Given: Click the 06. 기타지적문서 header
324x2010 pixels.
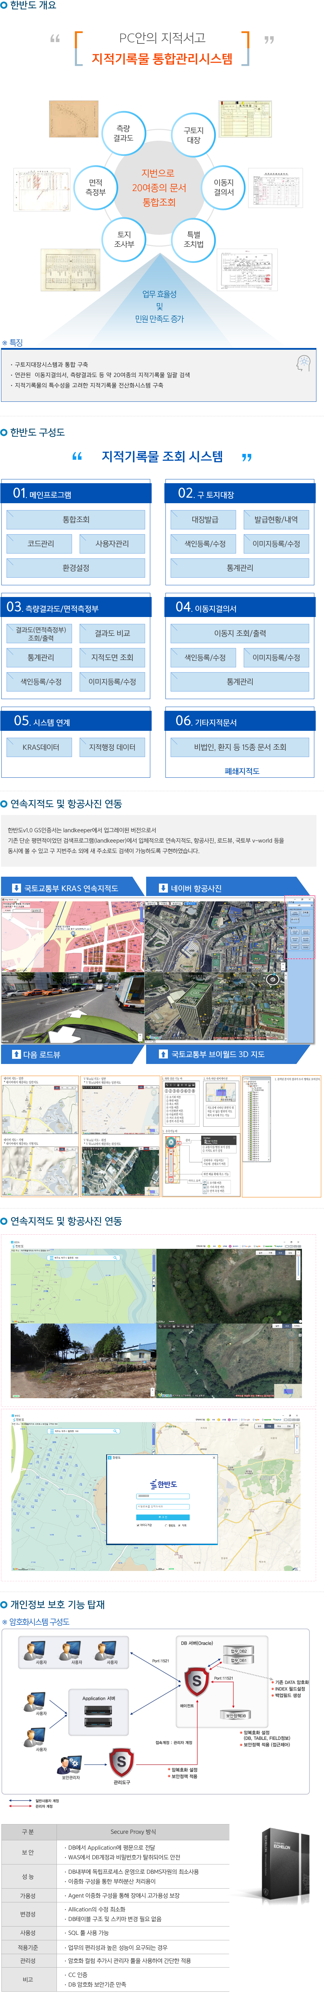Looking at the screenshot, I should pos(240,721).
